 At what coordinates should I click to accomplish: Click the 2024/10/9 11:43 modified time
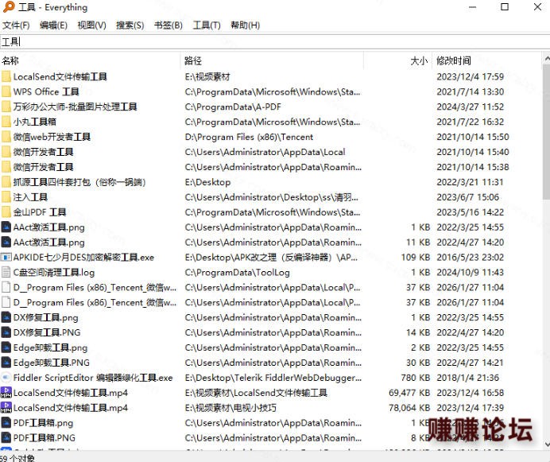click(x=470, y=273)
